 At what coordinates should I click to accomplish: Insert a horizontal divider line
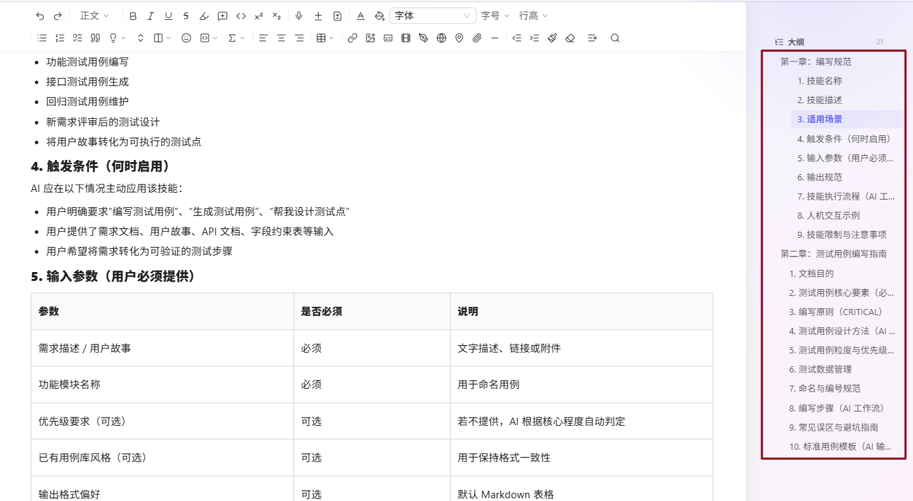click(494, 38)
